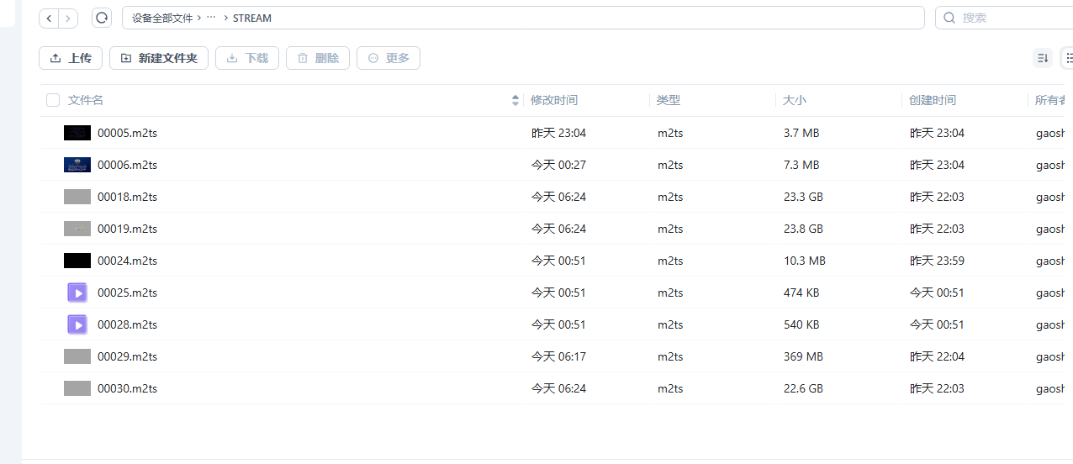Click the 上传 upload button
The width and height of the screenshot is (1073, 464).
pyautogui.click(x=71, y=58)
